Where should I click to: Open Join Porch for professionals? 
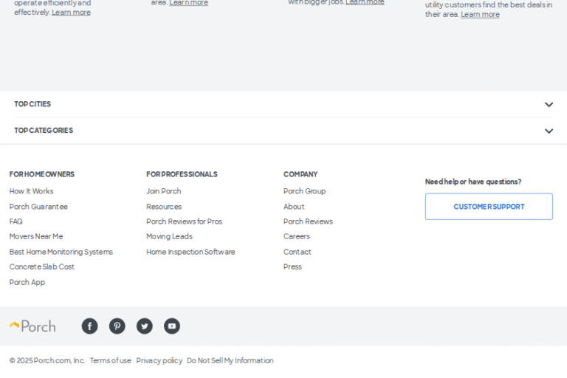(163, 191)
